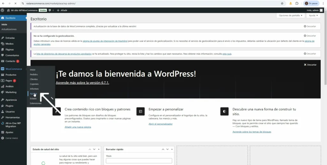The image size is (327, 165).
Task: Open Extensiones in WooCommerce submenu
Action: pos(36,103)
